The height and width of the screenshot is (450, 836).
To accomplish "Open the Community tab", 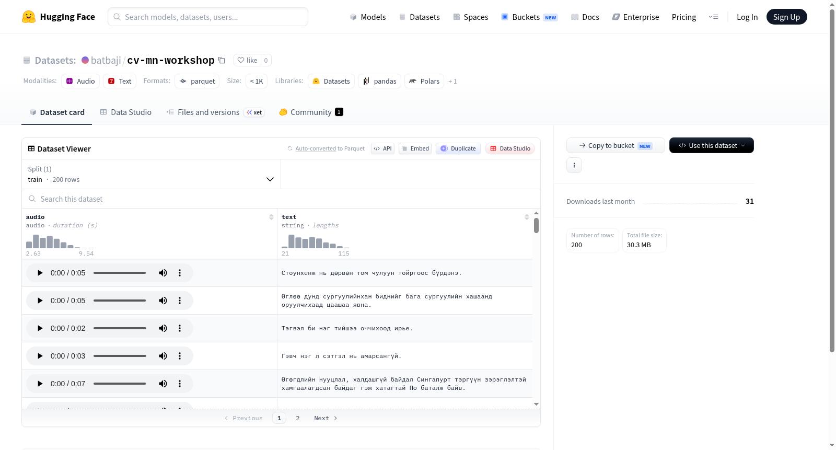I will pos(311,112).
